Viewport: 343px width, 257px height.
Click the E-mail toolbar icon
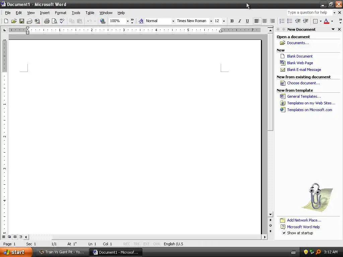(29, 21)
